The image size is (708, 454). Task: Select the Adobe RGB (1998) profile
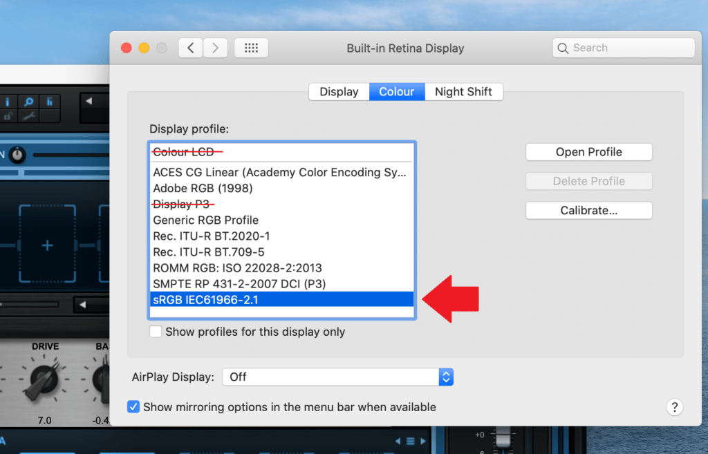pos(282,188)
